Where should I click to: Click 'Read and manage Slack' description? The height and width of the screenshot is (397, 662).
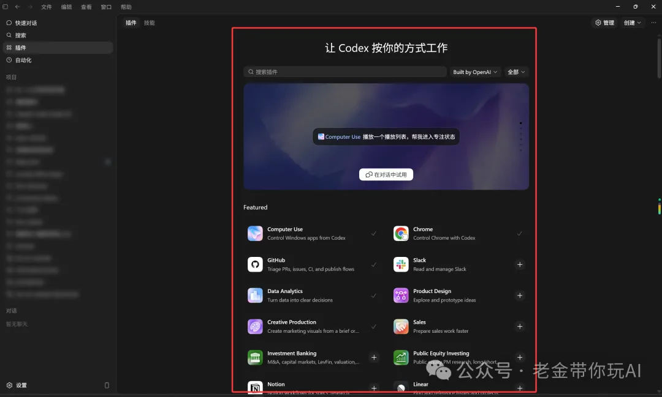(x=439, y=269)
